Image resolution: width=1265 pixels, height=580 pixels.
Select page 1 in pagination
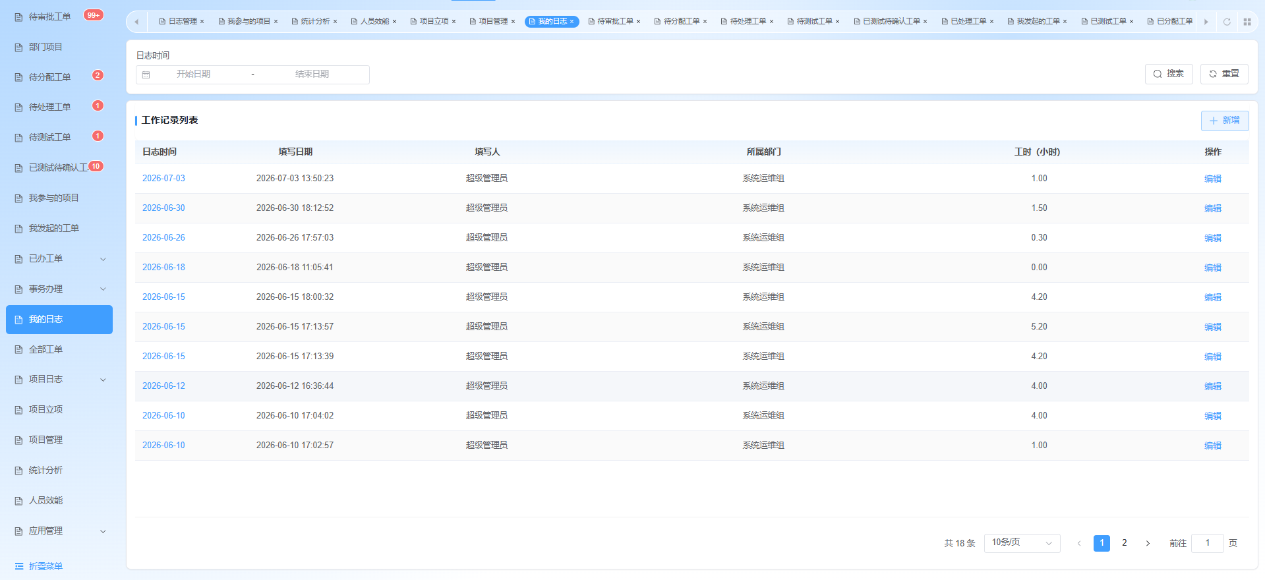point(1102,543)
